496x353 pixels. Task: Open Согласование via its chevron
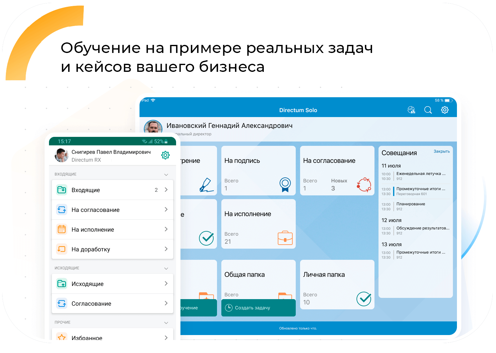166,303
